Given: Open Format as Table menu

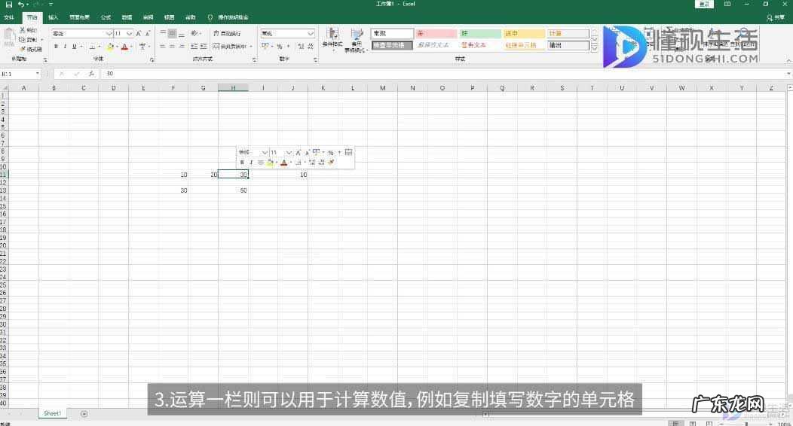Looking at the screenshot, I should 357,39.
